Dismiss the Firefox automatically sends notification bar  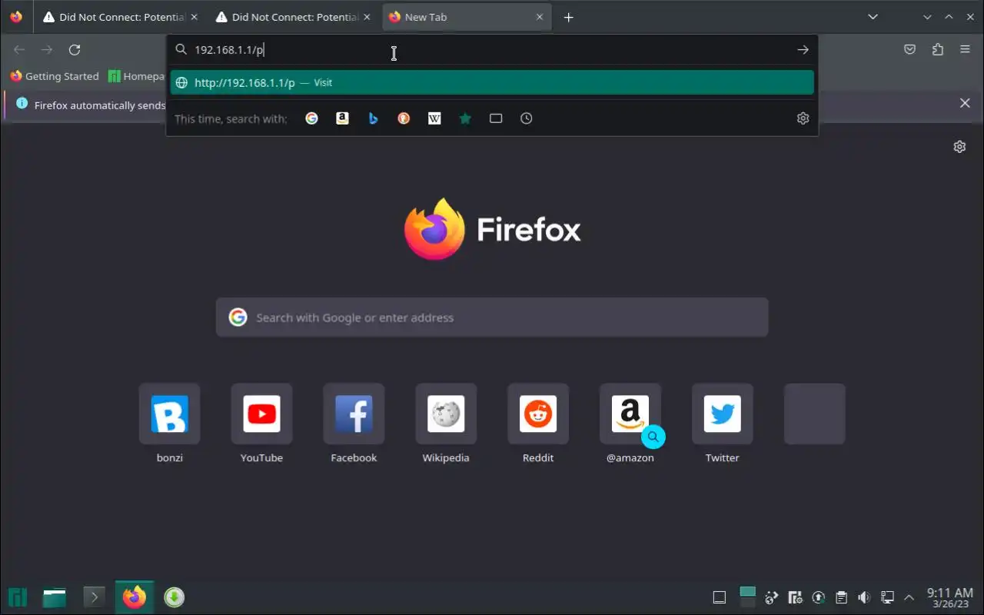pyautogui.click(x=965, y=103)
